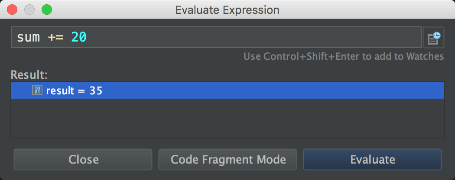Screen dimensions: 455x180
Task: Click the "Evaluate Expression" title bar text
Action: click(x=227, y=10)
